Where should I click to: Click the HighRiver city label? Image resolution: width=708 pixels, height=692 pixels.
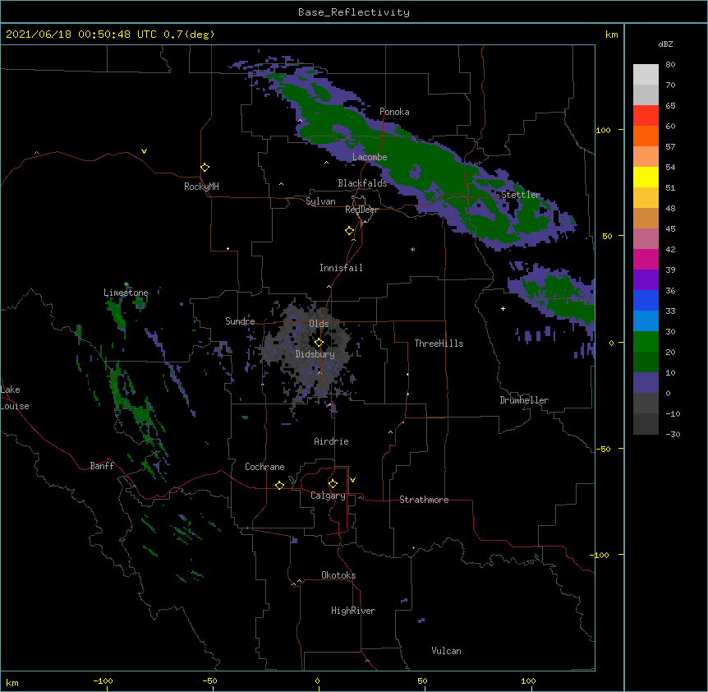[353, 611]
